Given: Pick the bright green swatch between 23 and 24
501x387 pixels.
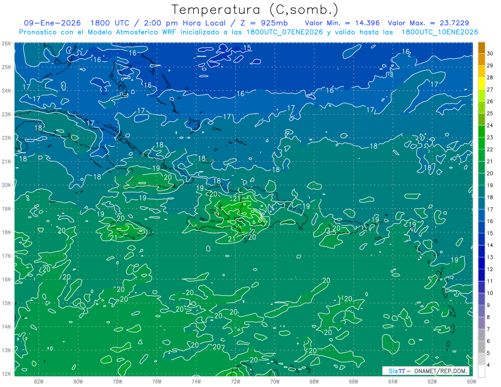Looking at the screenshot, I should pyautogui.click(x=481, y=132).
